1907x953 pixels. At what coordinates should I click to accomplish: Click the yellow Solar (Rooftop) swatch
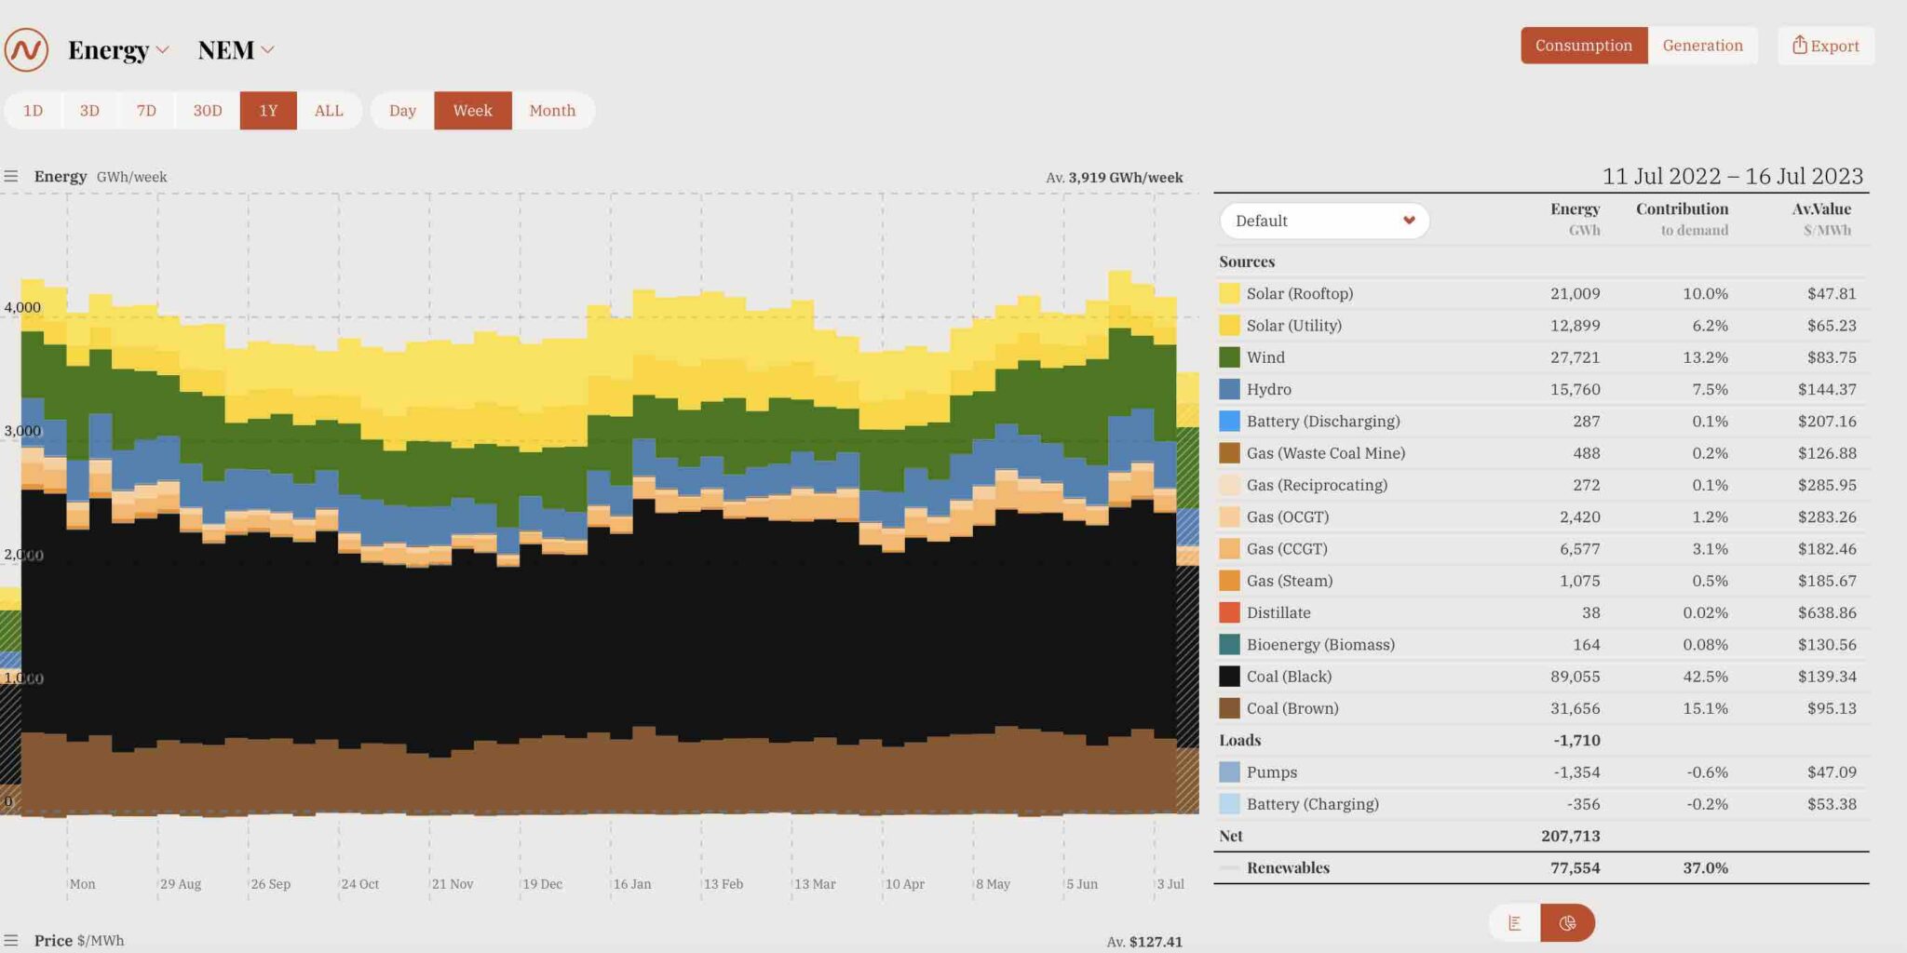tap(1229, 292)
